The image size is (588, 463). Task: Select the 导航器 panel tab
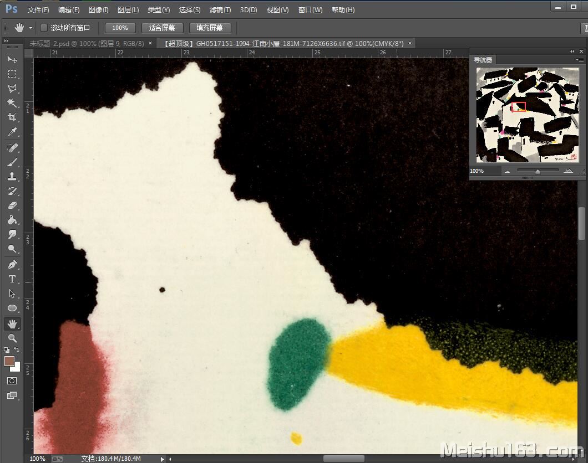483,60
